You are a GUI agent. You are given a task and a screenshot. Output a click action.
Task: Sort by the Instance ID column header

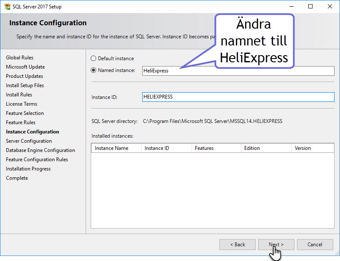pos(167,148)
